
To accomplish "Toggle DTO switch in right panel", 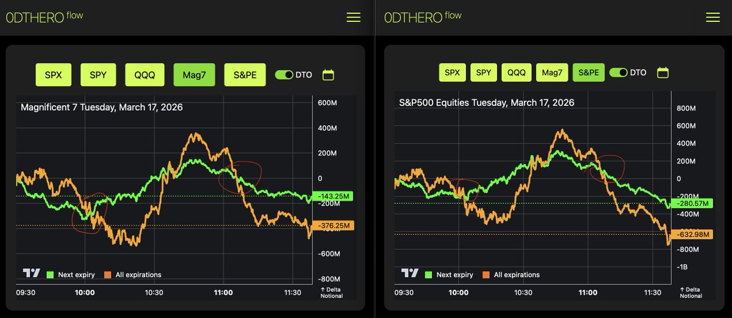I will 619,72.
